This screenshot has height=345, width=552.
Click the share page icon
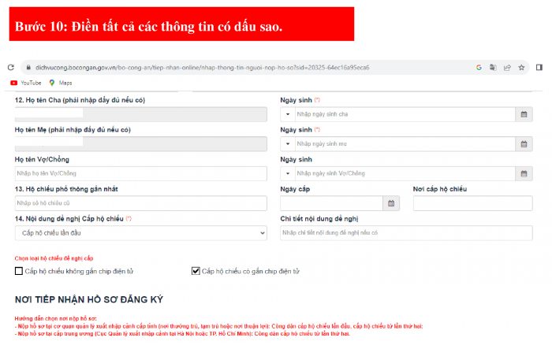point(507,68)
